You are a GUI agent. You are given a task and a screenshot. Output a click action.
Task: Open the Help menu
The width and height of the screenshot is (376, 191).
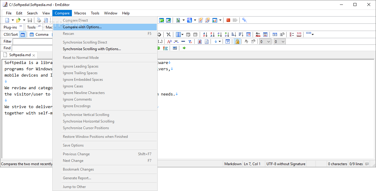(x=126, y=13)
